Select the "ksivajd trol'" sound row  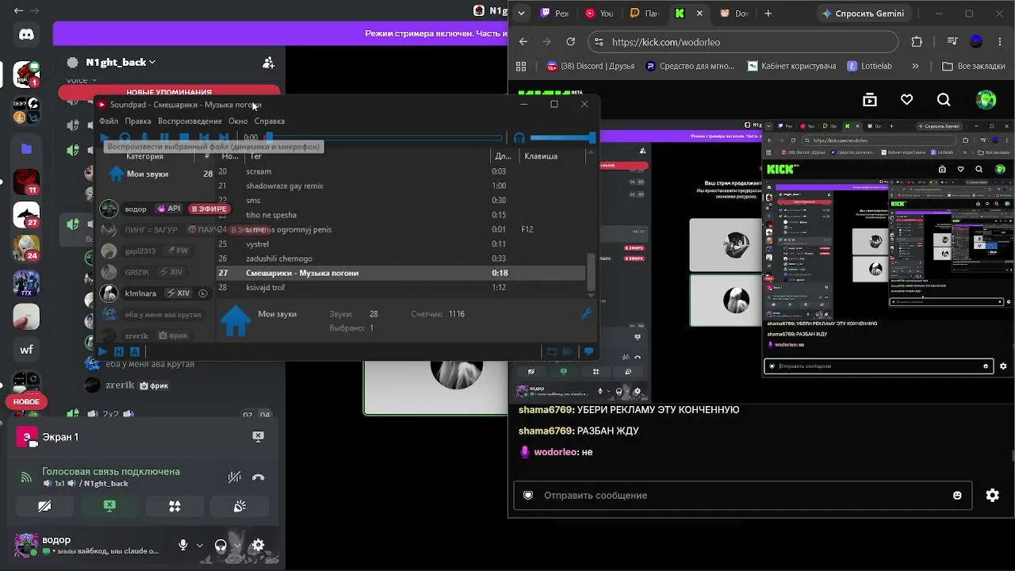tap(401, 287)
